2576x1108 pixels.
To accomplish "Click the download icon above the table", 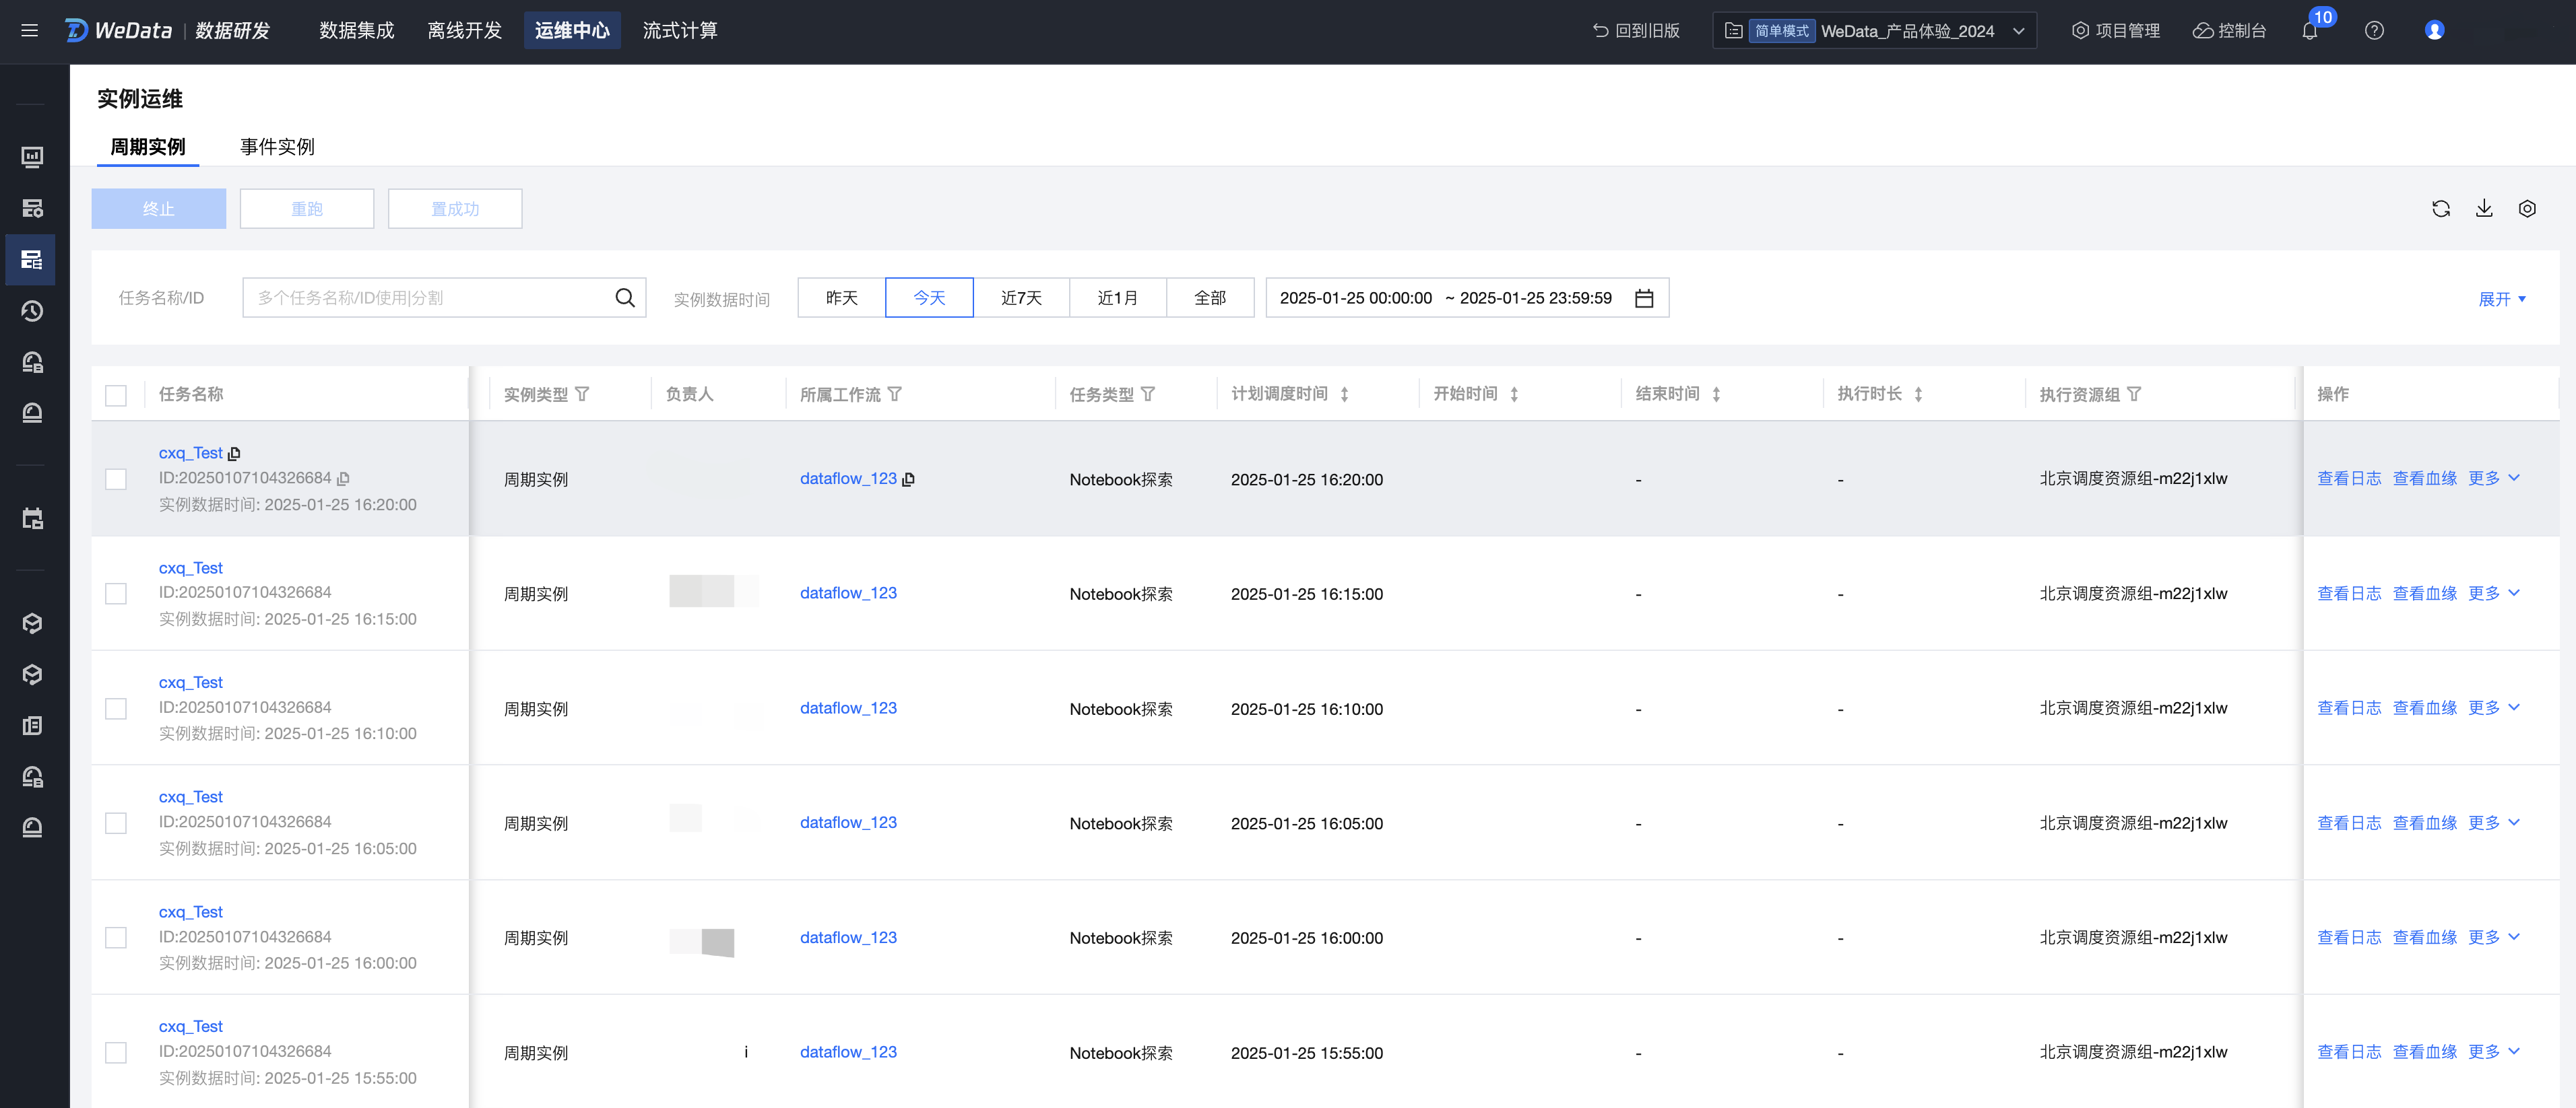I will (2483, 209).
